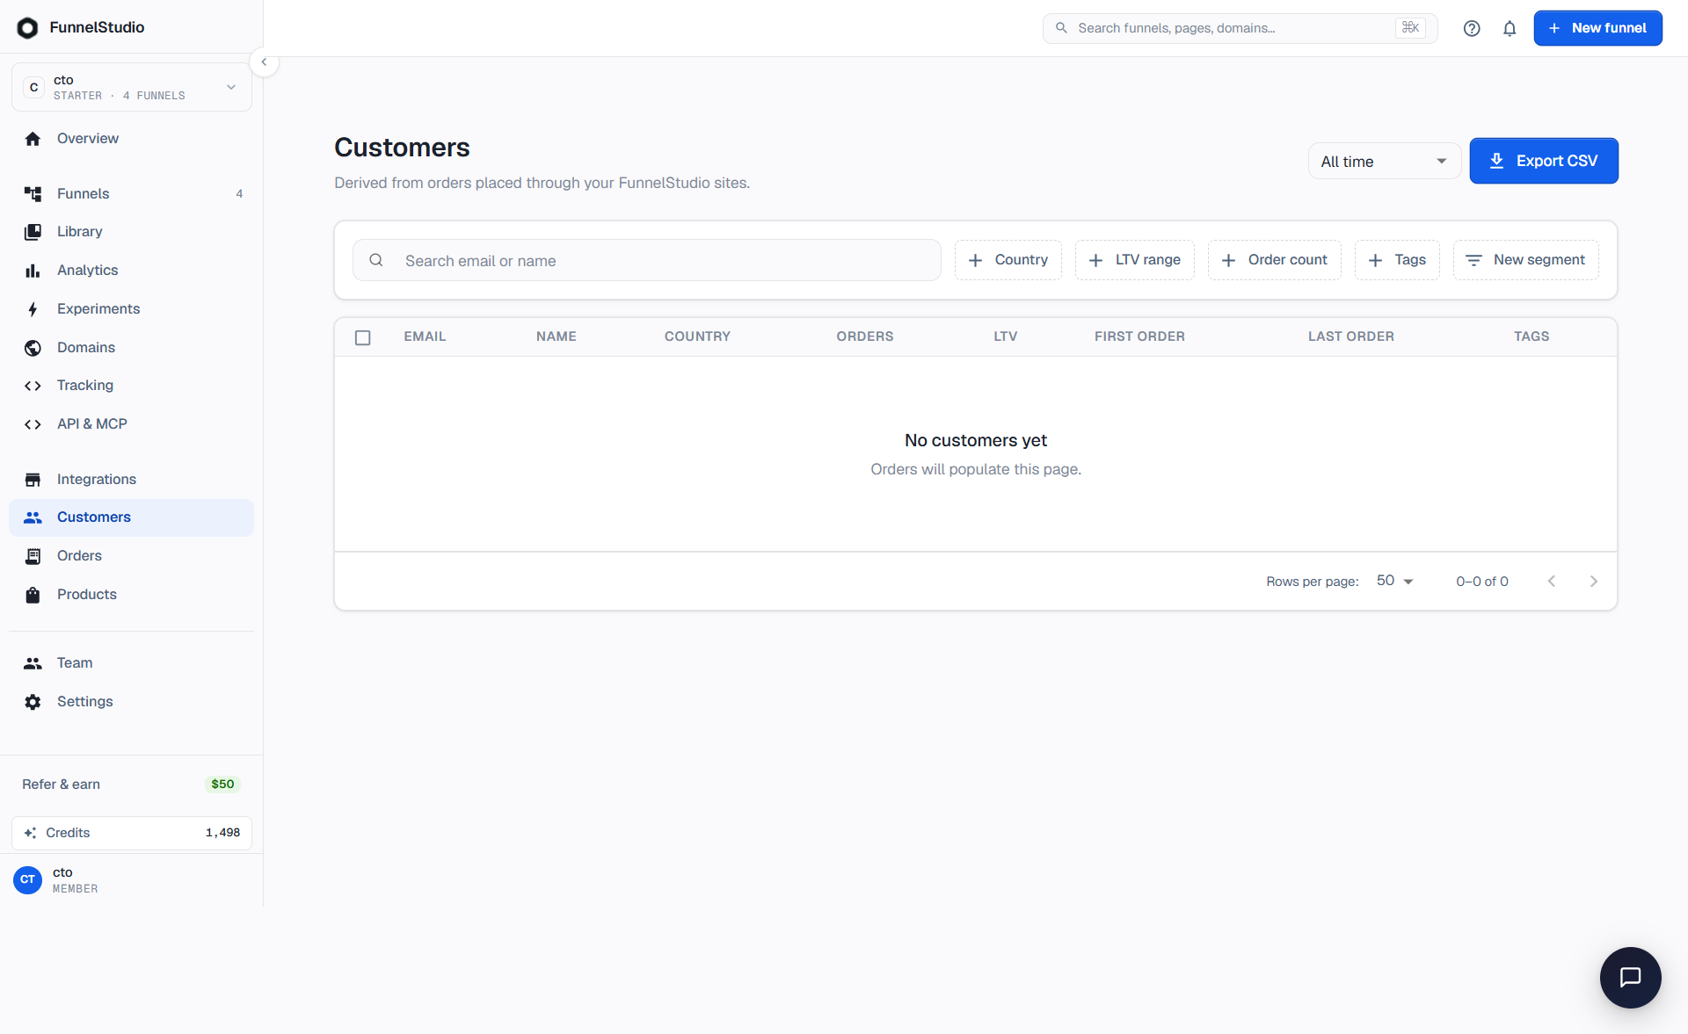The height and width of the screenshot is (1034, 1688).
Task: Add a Tags filter
Action: click(x=1397, y=260)
